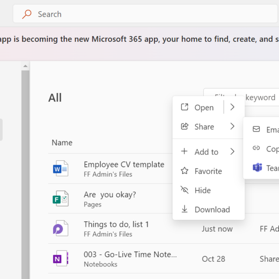
Task: Click the Loop icon for Things to do list
Action: click(60, 228)
